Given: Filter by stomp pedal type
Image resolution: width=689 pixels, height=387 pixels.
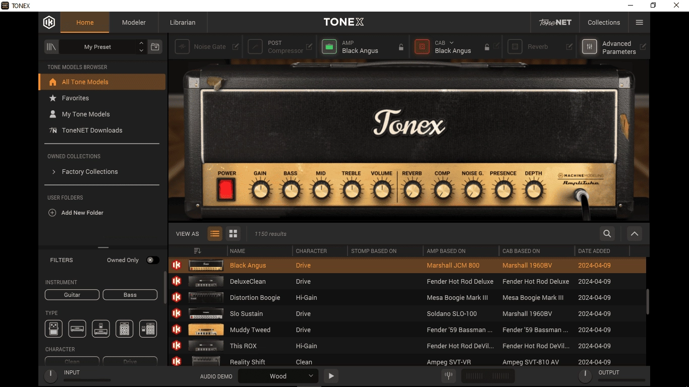Looking at the screenshot, I should tap(53, 329).
